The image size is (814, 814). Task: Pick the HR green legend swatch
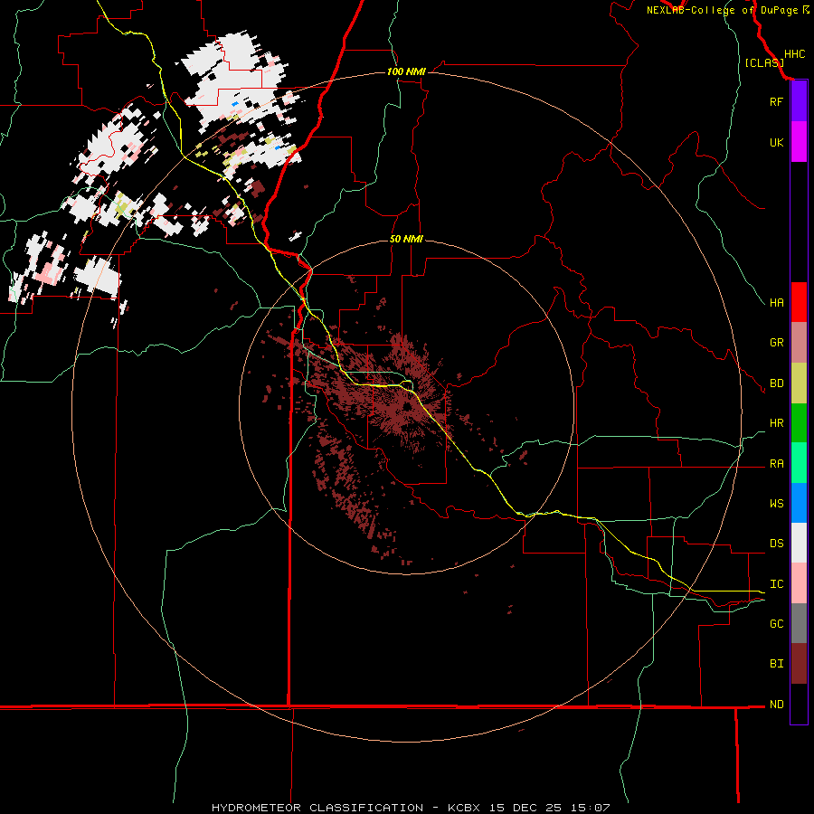click(799, 423)
